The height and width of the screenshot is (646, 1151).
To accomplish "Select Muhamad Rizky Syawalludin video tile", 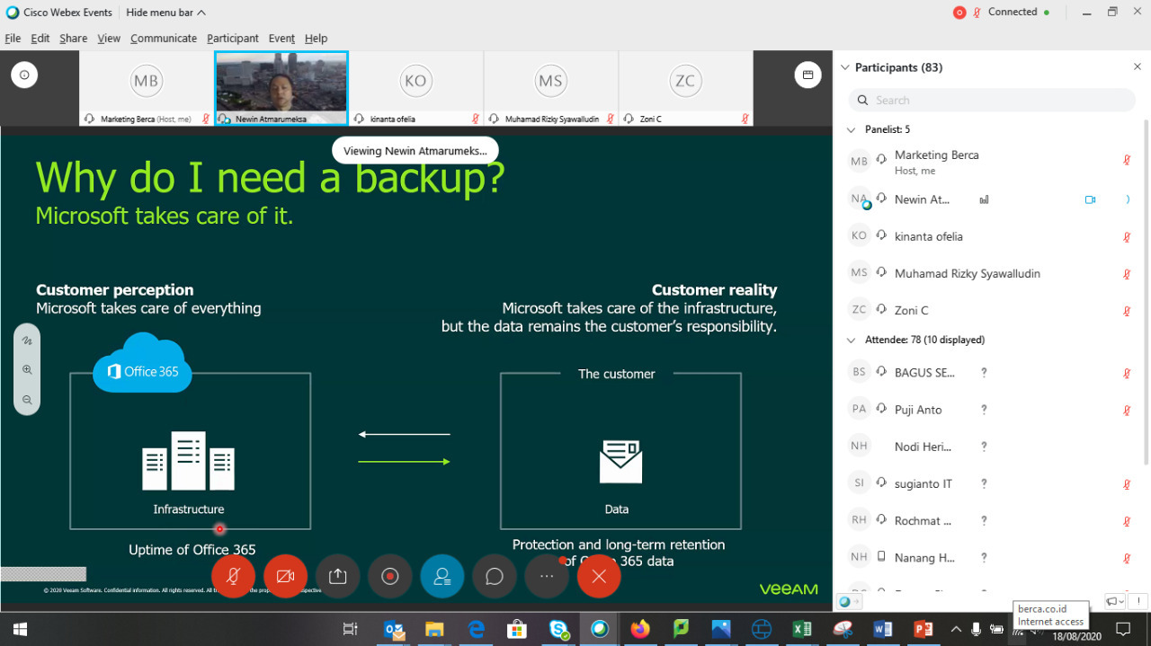I will (550, 88).
